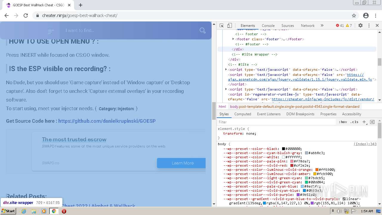Go back to previous page

(x=7, y=16)
